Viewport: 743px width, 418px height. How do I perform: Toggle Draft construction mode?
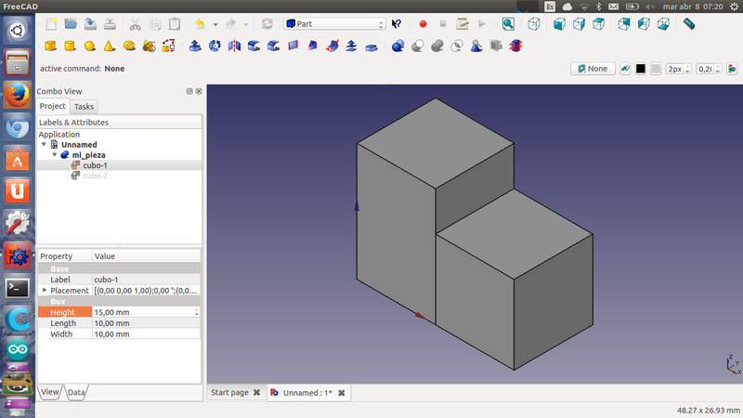coord(625,69)
